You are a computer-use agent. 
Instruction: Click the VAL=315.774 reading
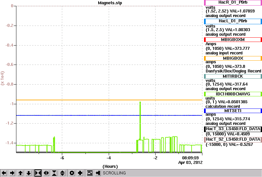pos(238,119)
